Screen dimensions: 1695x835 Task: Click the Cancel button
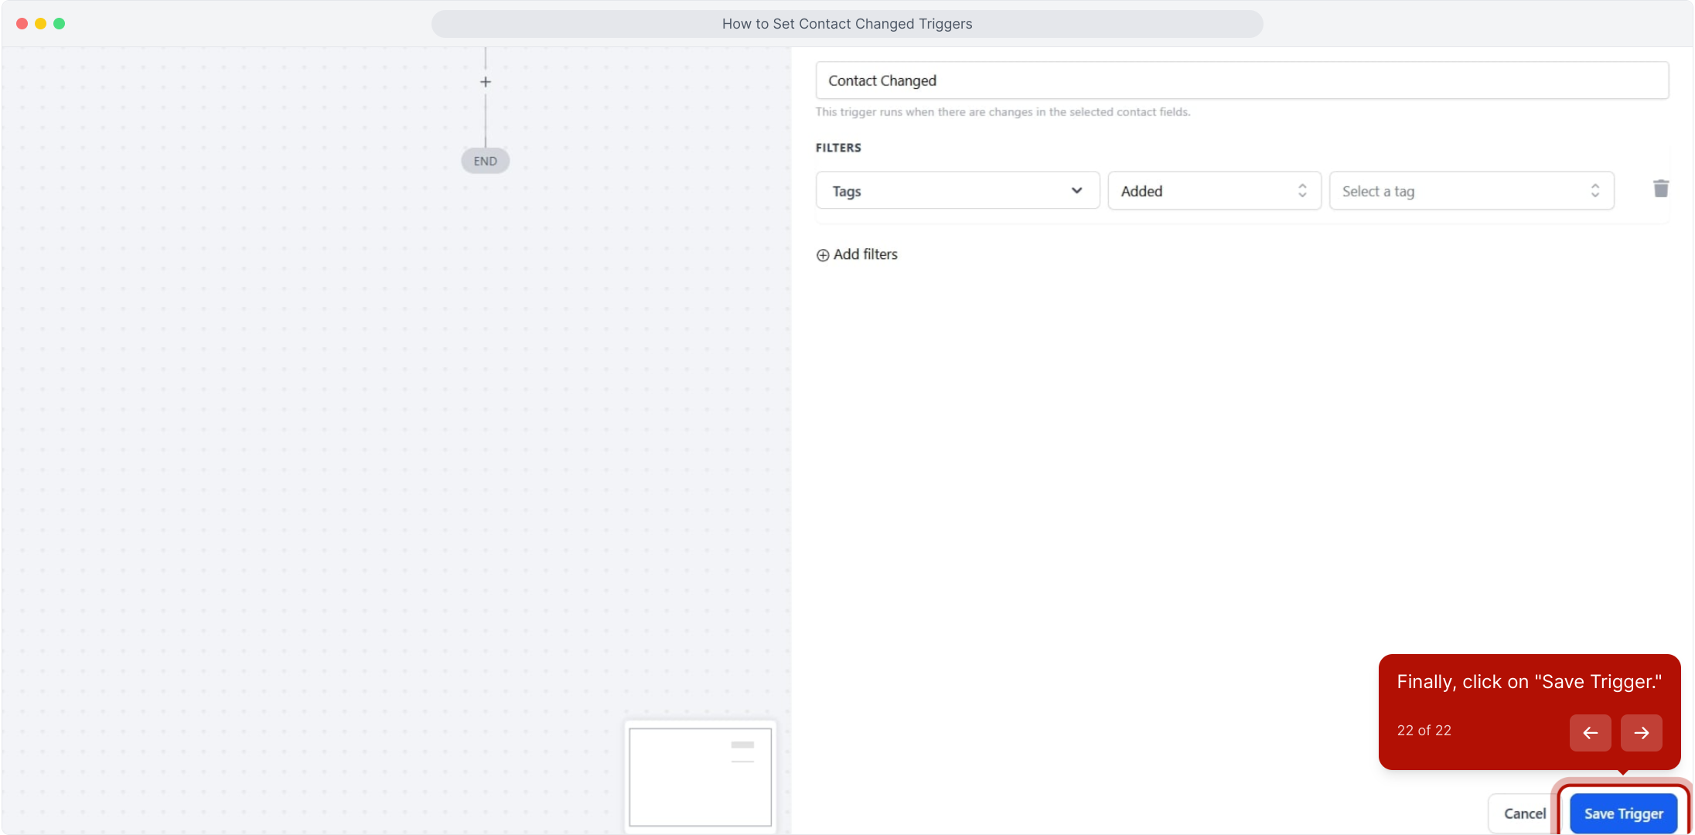pos(1523,813)
